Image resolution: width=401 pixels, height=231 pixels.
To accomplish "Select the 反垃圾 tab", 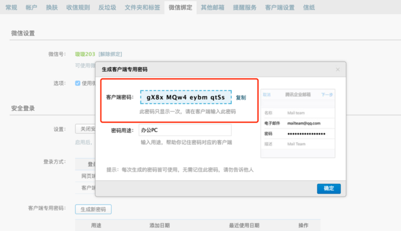I will [x=107, y=7].
